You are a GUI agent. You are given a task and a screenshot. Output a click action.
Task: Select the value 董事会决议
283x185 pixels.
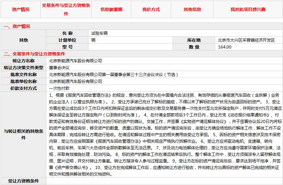click(x=59, y=68)
